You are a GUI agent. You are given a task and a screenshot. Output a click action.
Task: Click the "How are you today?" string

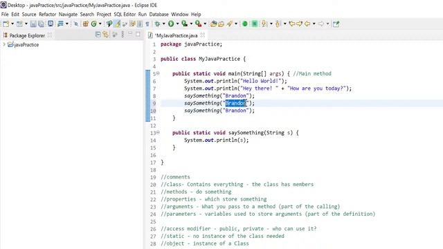[x=316, y=89]
